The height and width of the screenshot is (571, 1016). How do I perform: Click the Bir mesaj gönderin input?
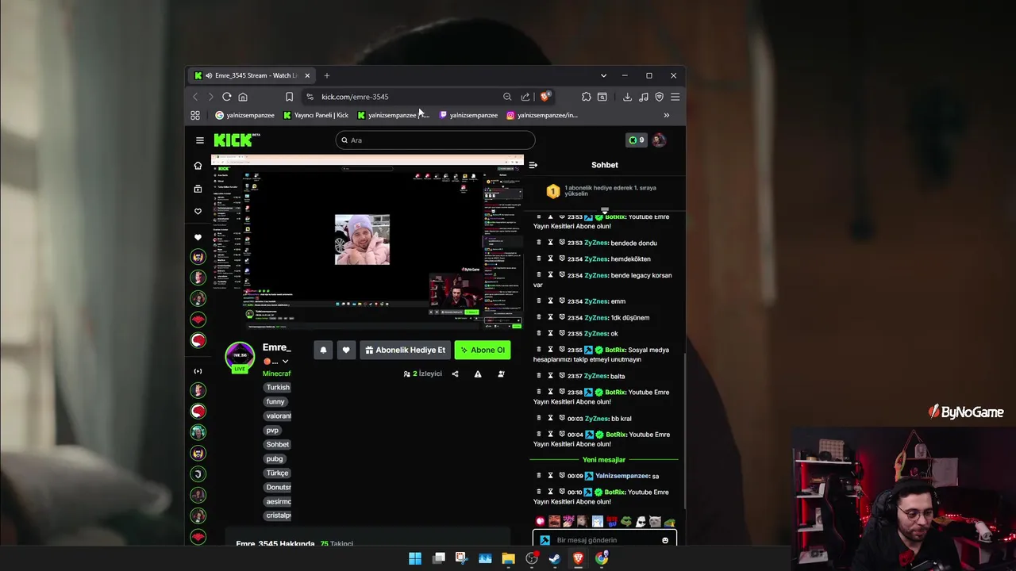pos(603,540)
